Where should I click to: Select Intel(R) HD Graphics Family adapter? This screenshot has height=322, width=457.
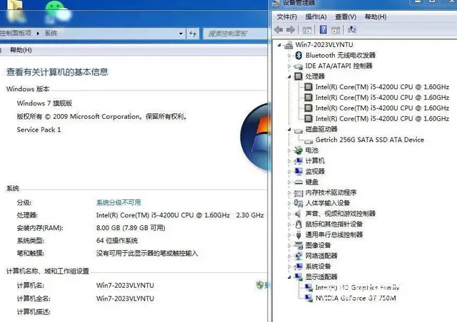pyautogui.click(x=357, y=288)
